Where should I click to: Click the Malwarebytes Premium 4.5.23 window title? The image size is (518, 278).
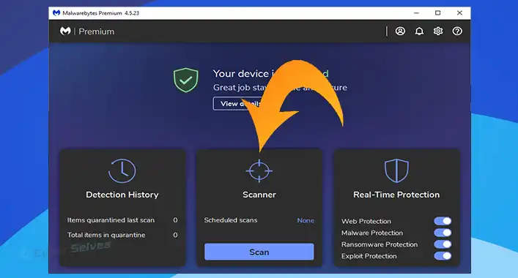[101, 13]
